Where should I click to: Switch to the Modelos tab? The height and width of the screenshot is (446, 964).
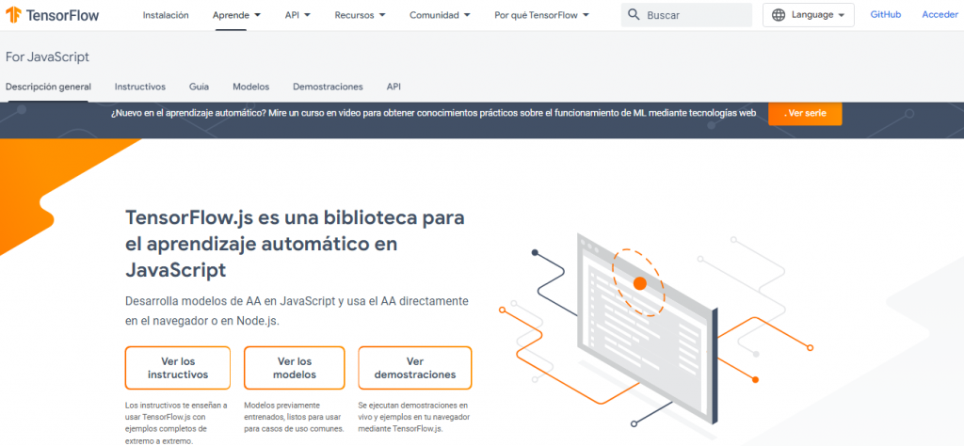pos(250,88)
